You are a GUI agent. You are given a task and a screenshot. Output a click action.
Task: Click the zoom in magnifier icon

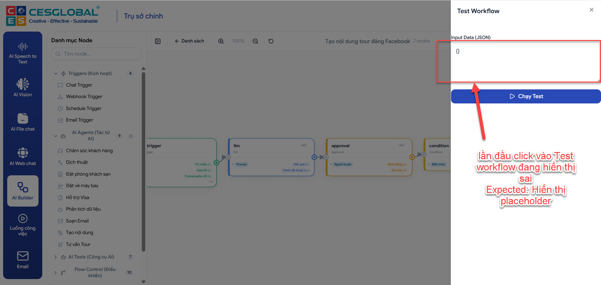tap(221, 41)
